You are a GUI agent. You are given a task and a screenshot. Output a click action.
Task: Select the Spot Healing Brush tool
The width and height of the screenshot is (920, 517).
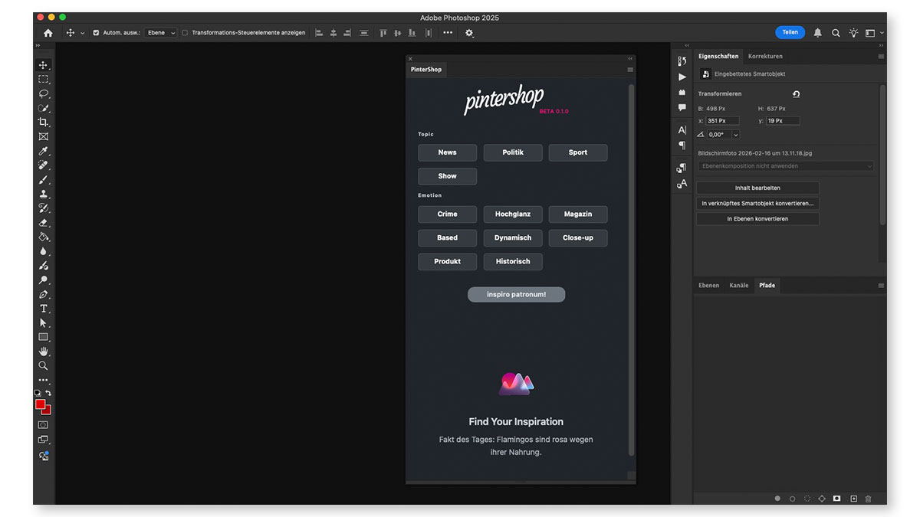coord(44,165)
